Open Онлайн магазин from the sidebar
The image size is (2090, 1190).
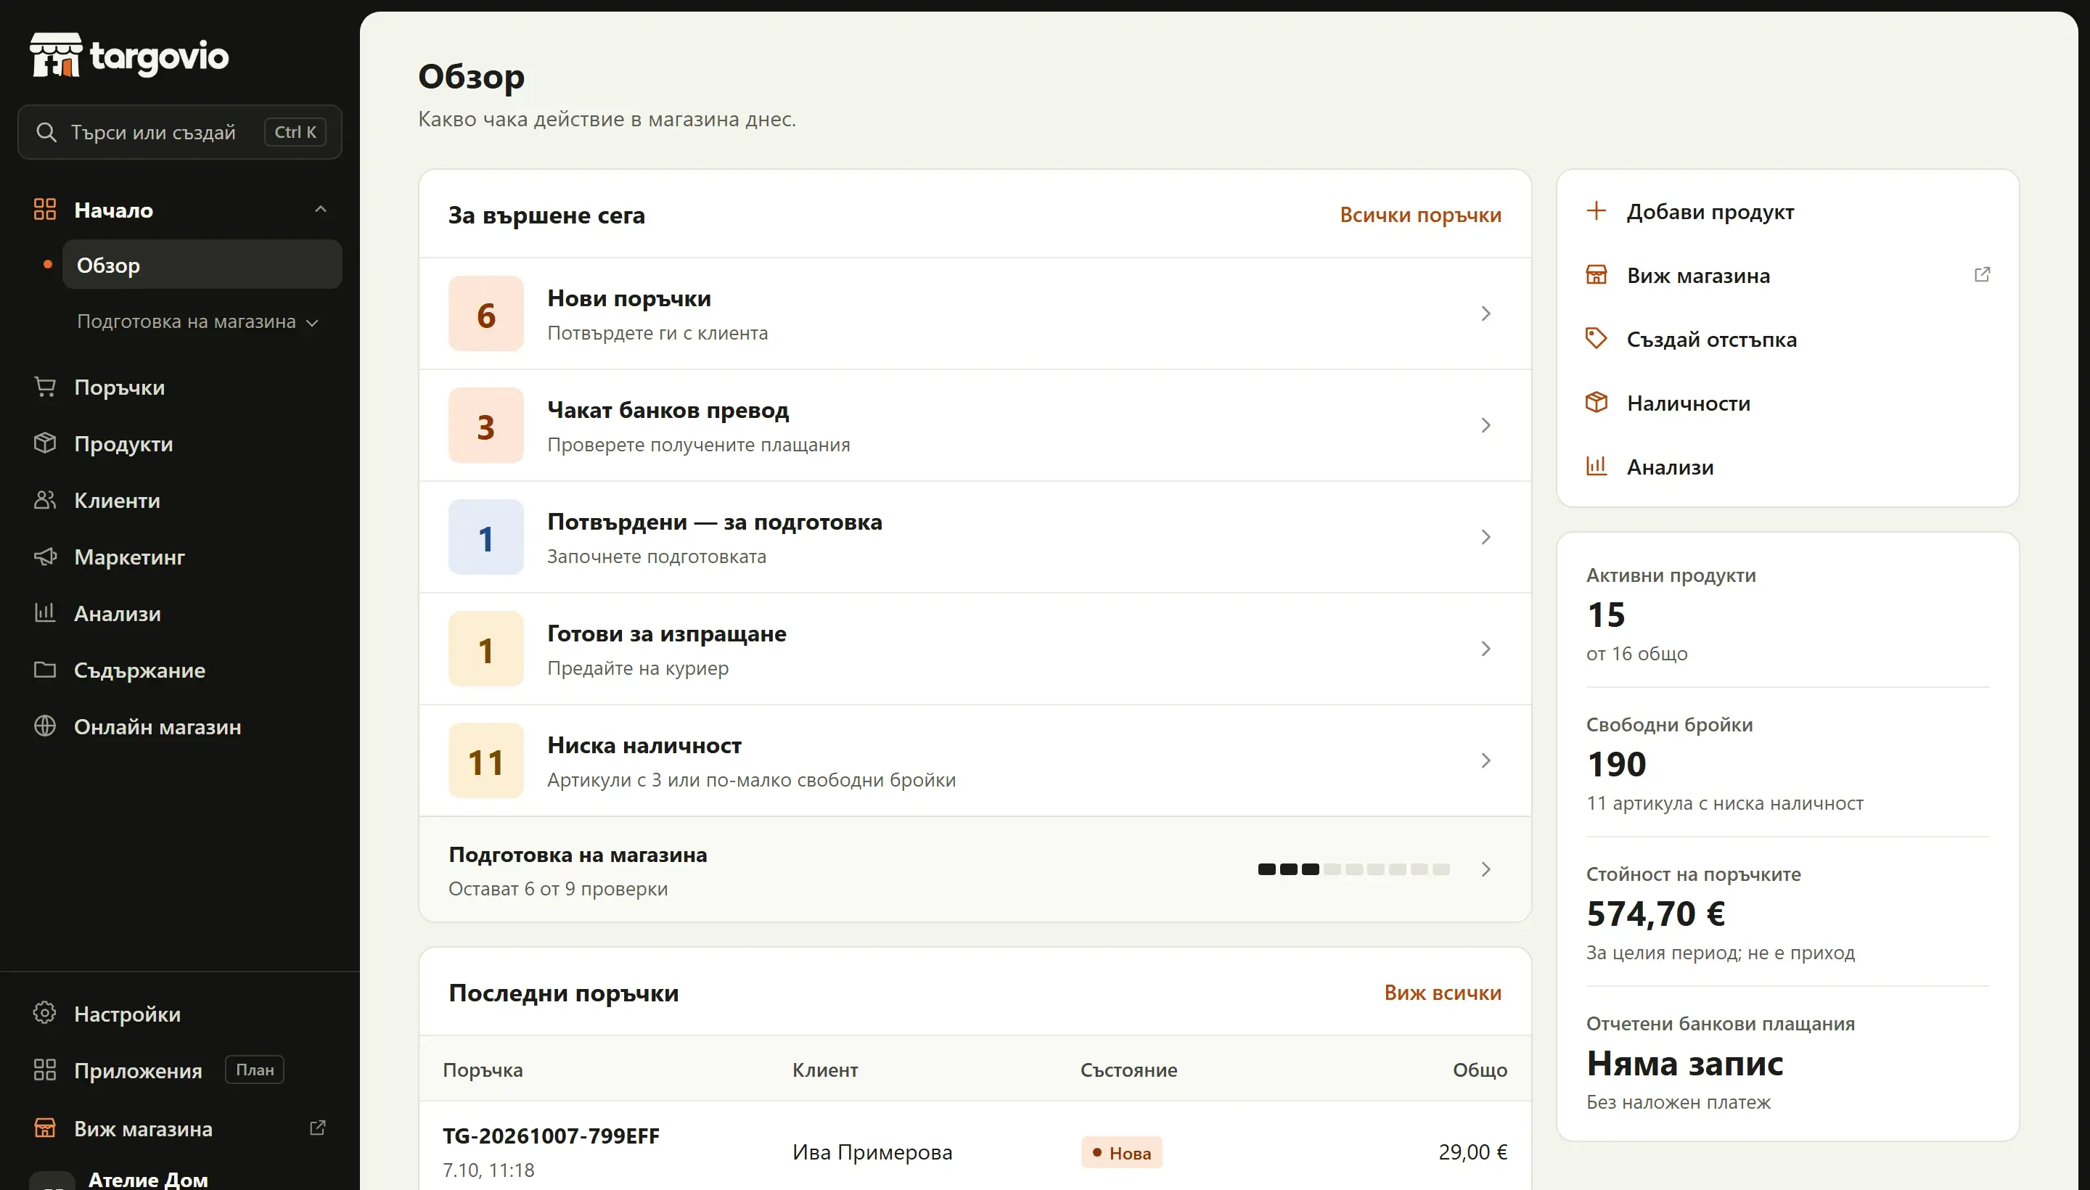click(x=180, y=726)
